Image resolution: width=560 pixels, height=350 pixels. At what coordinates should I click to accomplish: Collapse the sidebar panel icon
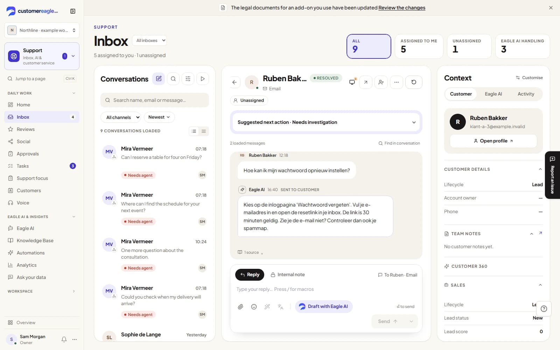click(x=73, y=11)
